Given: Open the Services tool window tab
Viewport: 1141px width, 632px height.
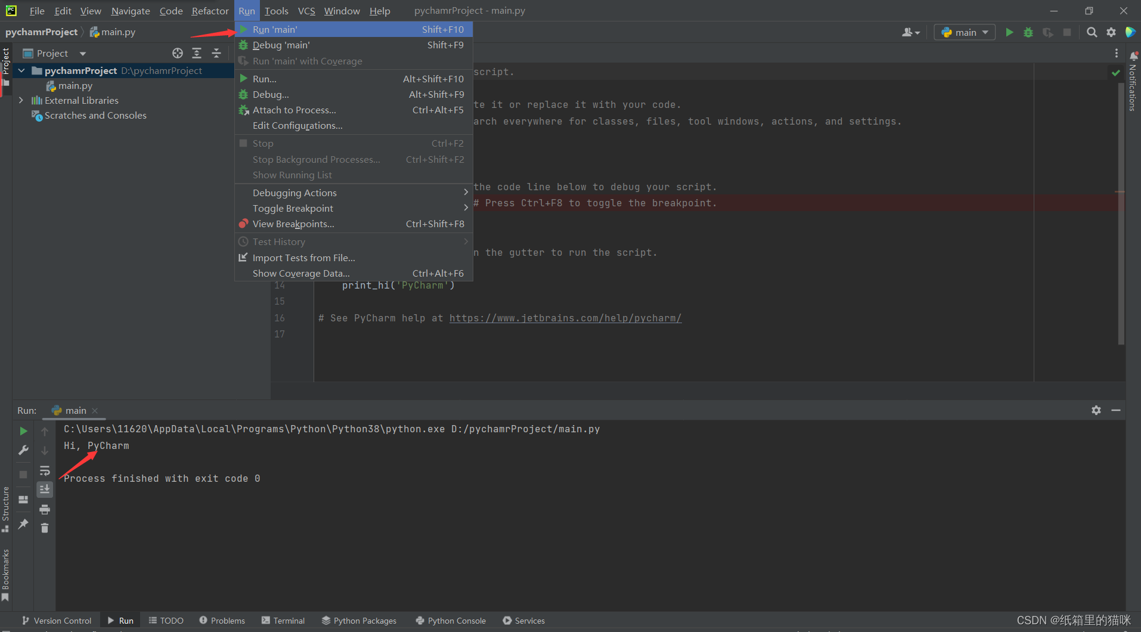Looking at the screenshot, I should coord(524,621).
